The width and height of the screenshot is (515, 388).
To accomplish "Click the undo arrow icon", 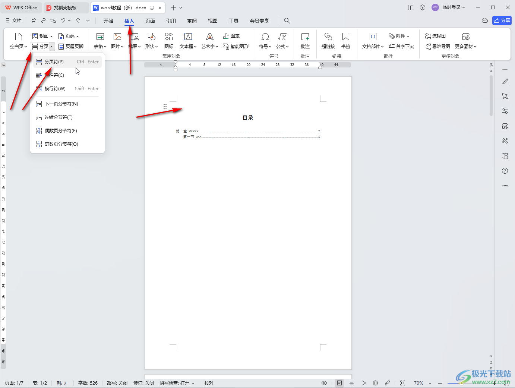I will 63,20.
